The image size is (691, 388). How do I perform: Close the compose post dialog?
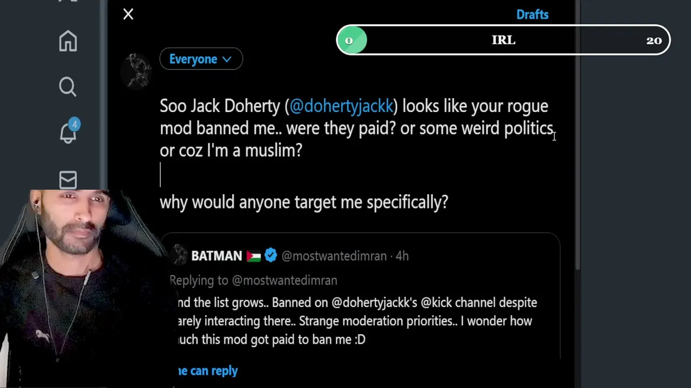(128, 14)
